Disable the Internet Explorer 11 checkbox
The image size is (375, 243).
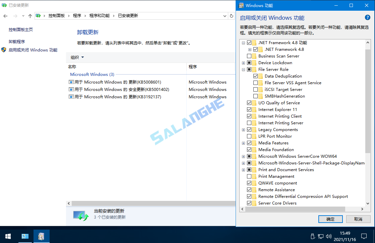[249, 109]
